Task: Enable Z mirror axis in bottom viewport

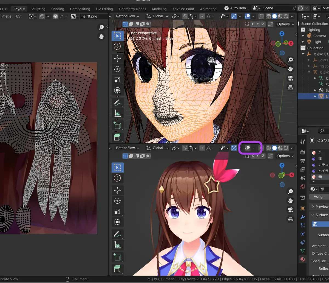Action: coord(263,156)
